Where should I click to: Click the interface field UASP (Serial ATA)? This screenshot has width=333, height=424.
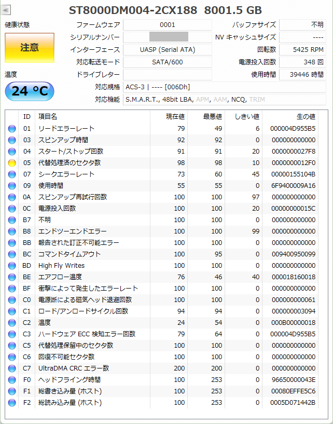(x=168, y=50)
